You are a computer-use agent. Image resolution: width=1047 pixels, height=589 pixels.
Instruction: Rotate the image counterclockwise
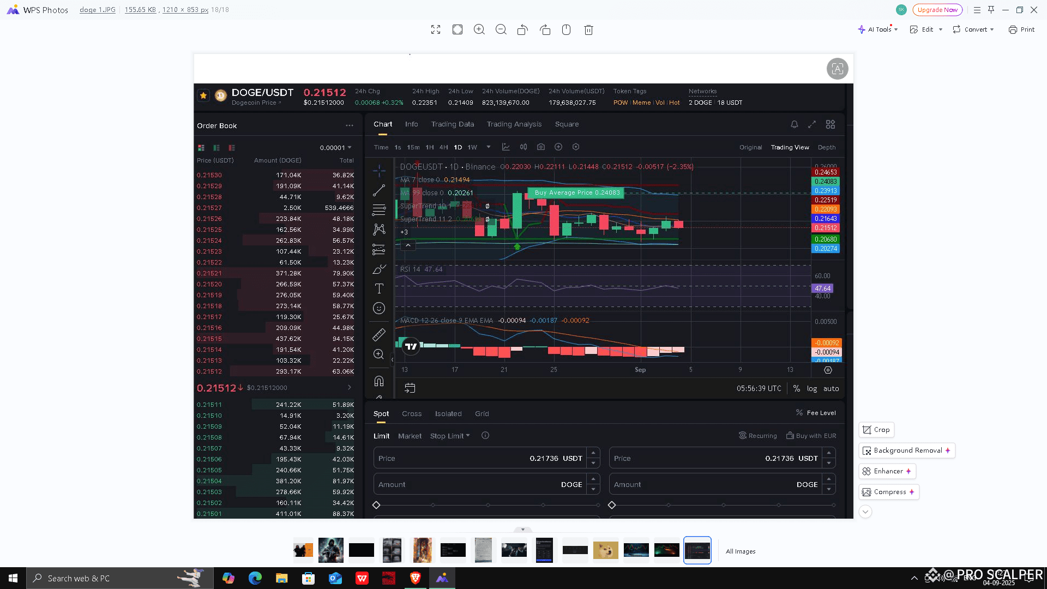click(522, 29)
